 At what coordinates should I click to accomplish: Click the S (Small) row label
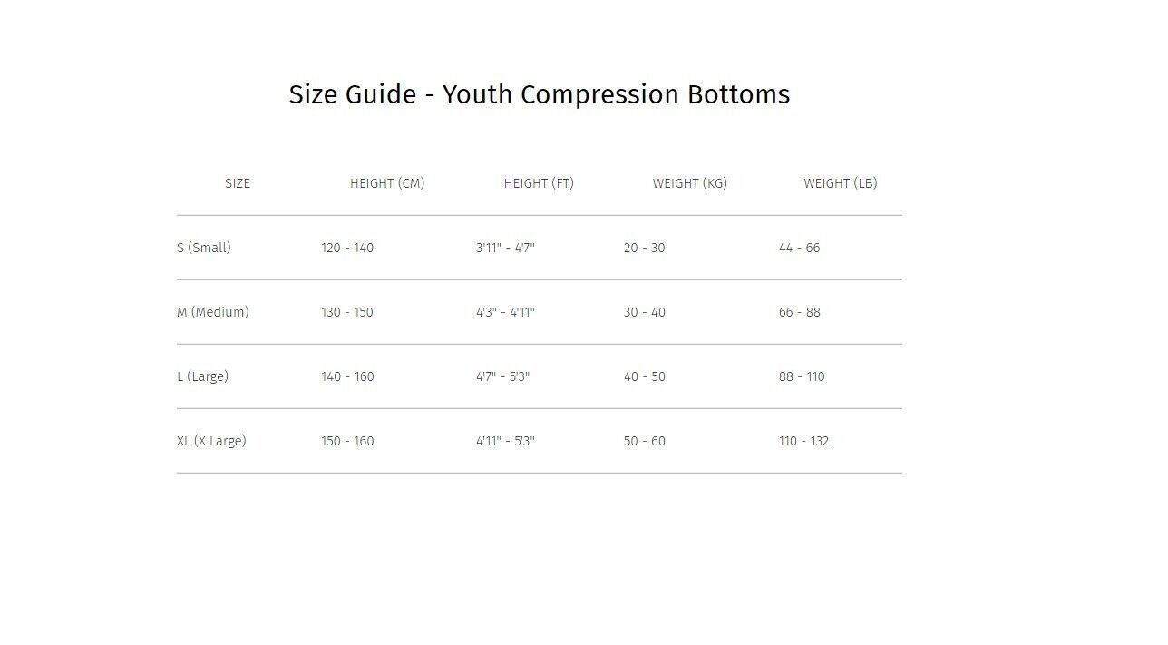(204, 248)
